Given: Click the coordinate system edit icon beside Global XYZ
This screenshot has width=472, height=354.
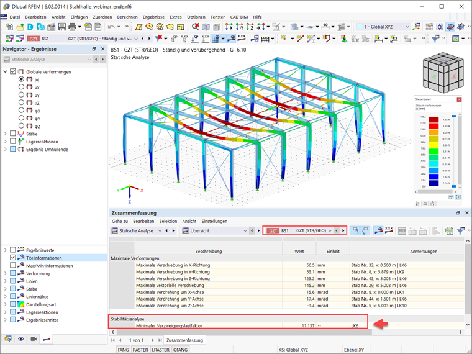Looking at the screenshot, I should pos(417,27).
